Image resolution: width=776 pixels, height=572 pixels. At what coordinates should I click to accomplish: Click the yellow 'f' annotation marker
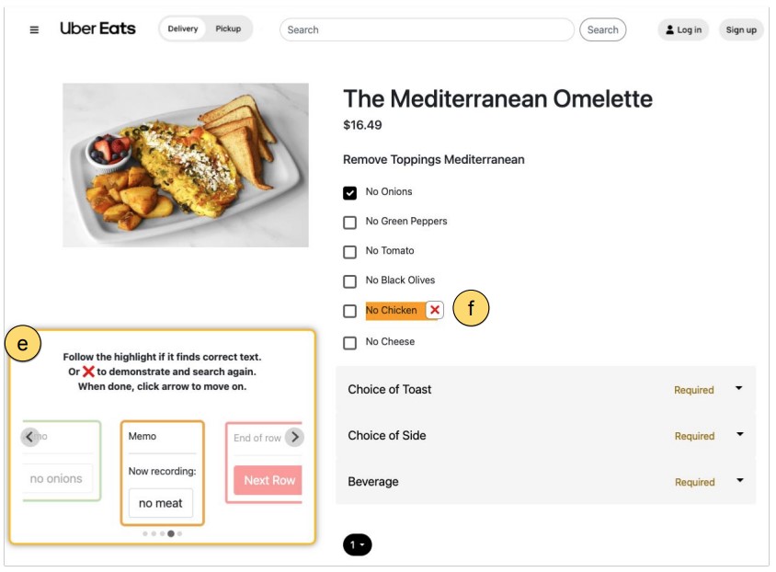click(x=471, y=309)
